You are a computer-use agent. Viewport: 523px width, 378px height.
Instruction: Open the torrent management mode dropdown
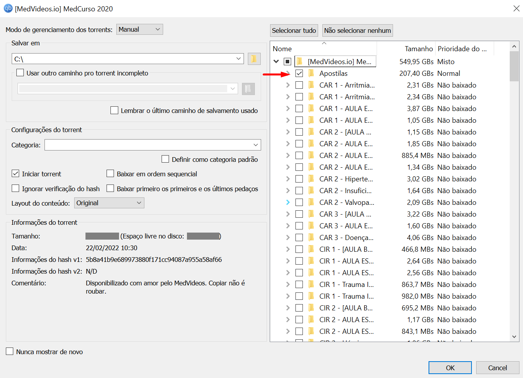tap(139, 30)
